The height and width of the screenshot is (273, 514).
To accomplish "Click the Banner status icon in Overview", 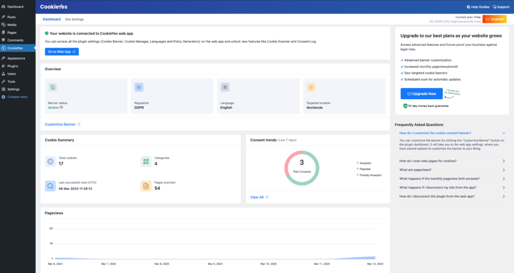I will (x=53, y=87).
